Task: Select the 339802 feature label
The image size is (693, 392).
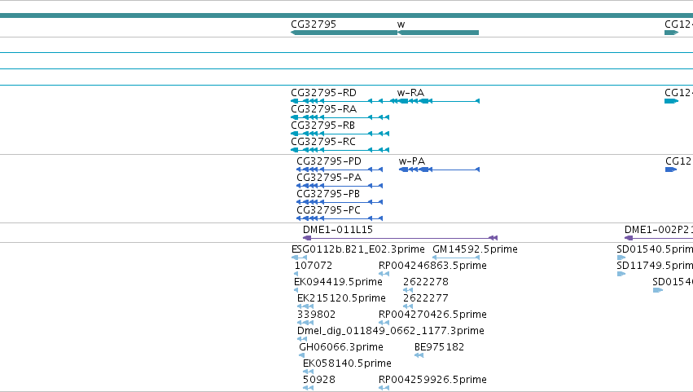Action: point(316,315)
